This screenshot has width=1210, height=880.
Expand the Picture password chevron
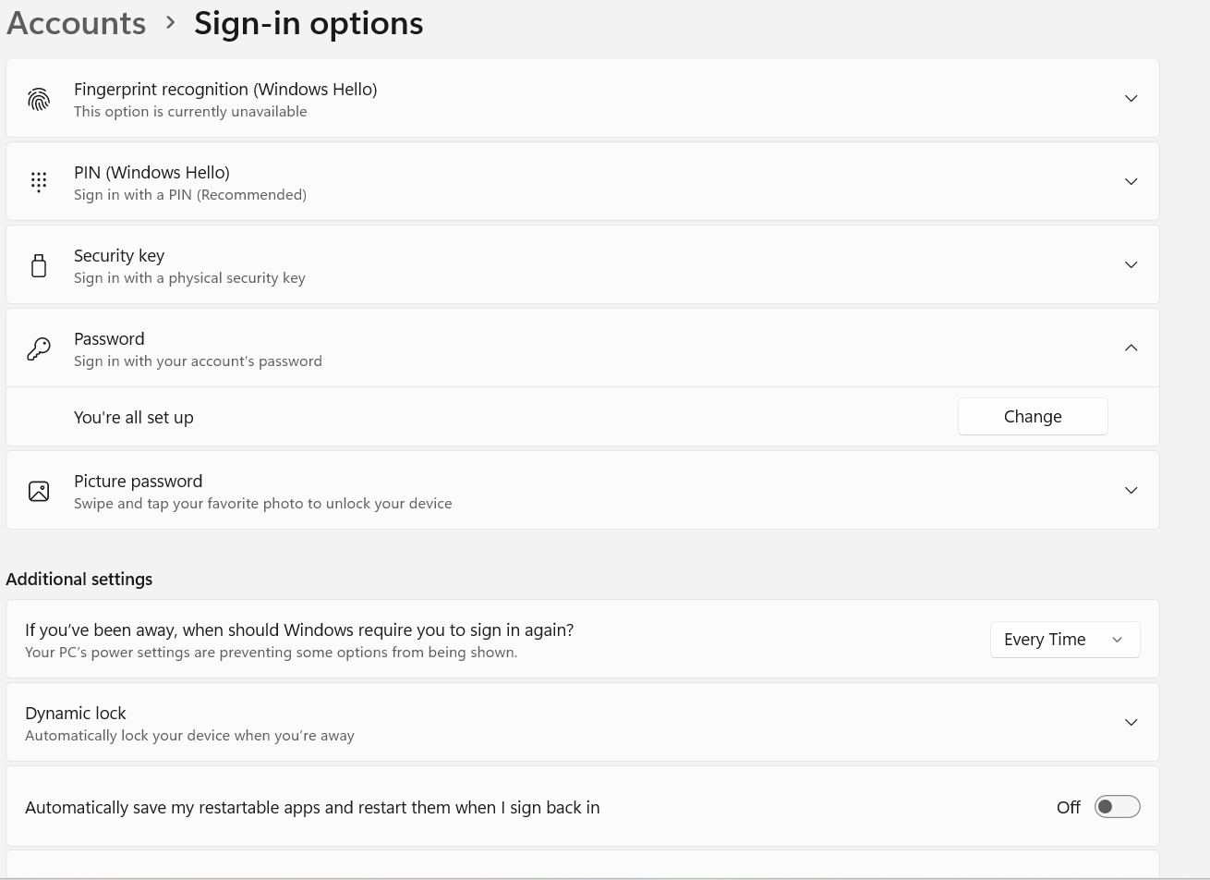click(x=1131, y=491)
